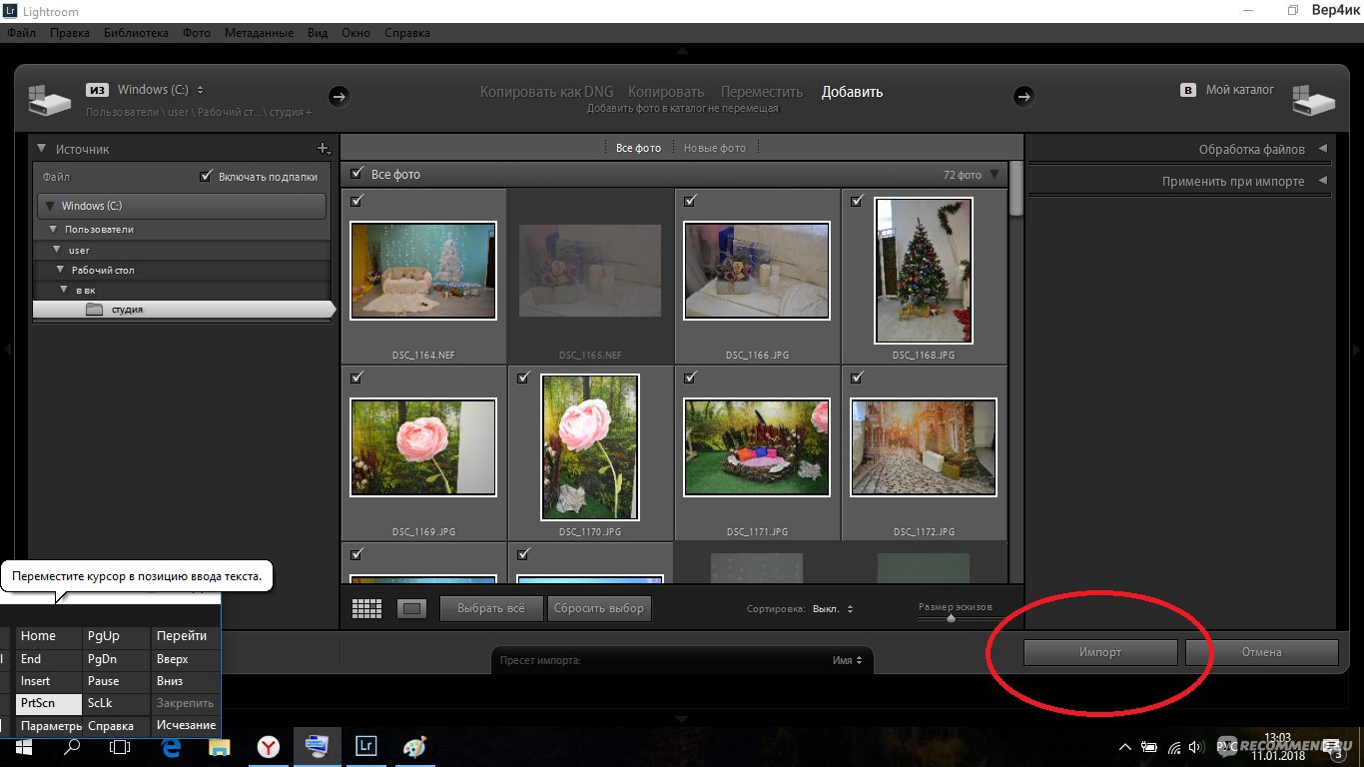Collapse the Рабочий стол folder

point(60,270)
